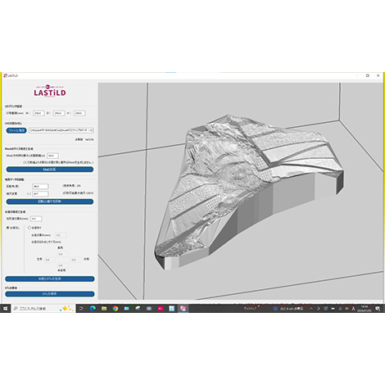Click the blue file select button
385x385 pixels.
tap(16, 130)
